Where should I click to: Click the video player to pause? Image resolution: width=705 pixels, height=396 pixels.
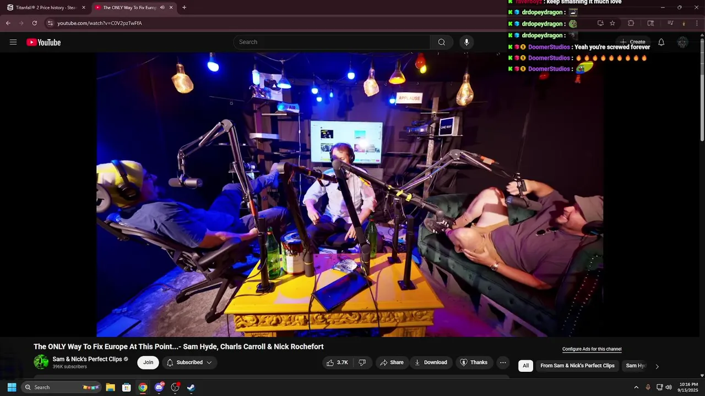(x=350, y=195)
